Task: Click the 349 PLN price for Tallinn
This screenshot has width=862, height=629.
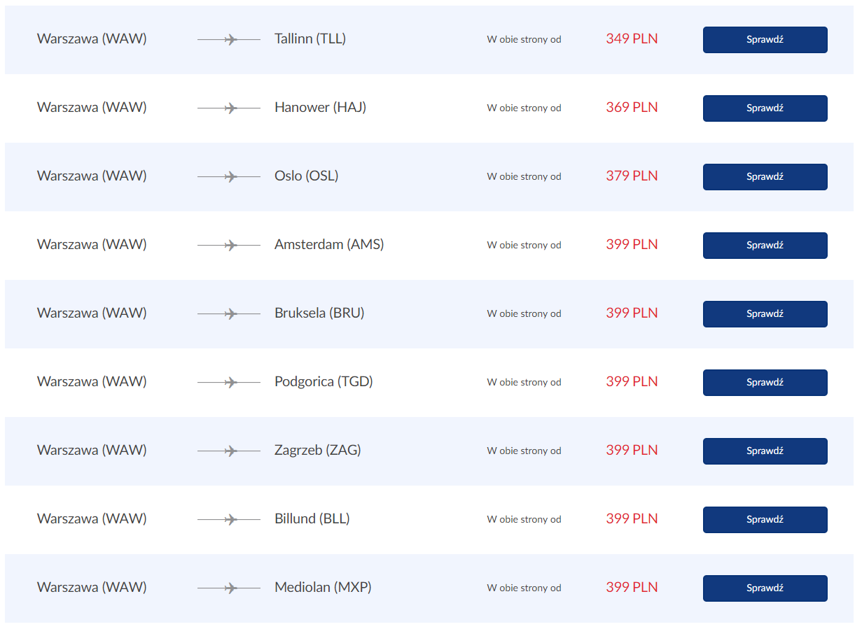Action: tap(632, 38)
